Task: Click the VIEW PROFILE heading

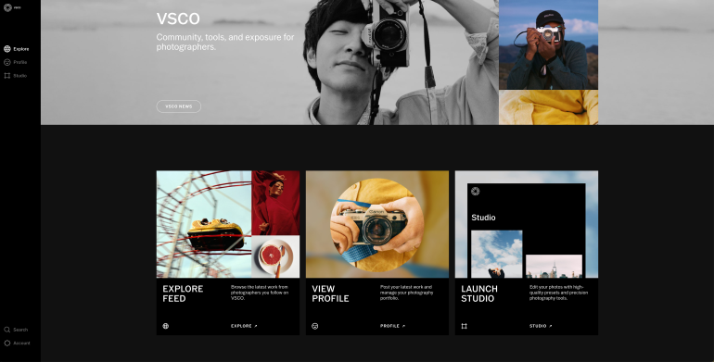Action: (331, 293)
